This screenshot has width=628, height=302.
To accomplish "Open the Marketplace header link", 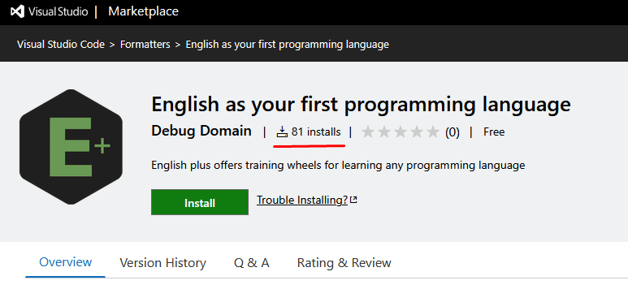I will click(143, 11).
